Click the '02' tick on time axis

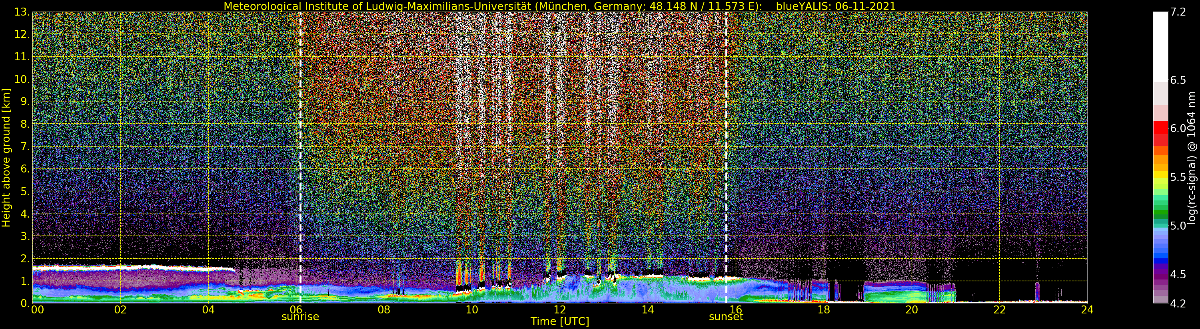(x=120, y=310)
